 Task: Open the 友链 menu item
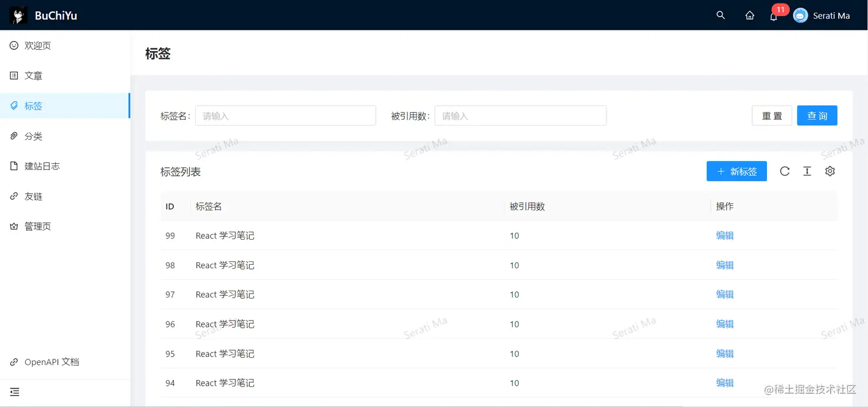point(65,196)
